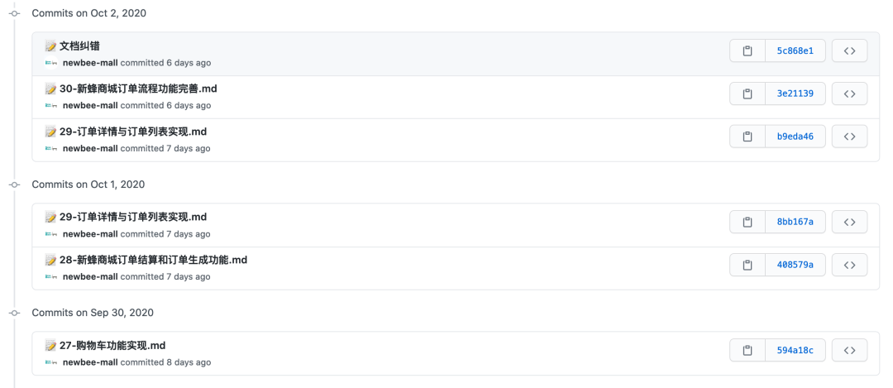893x388 pixels.
Task: Copy full SHA for commit 8bb167a
Action: (747, 222)
